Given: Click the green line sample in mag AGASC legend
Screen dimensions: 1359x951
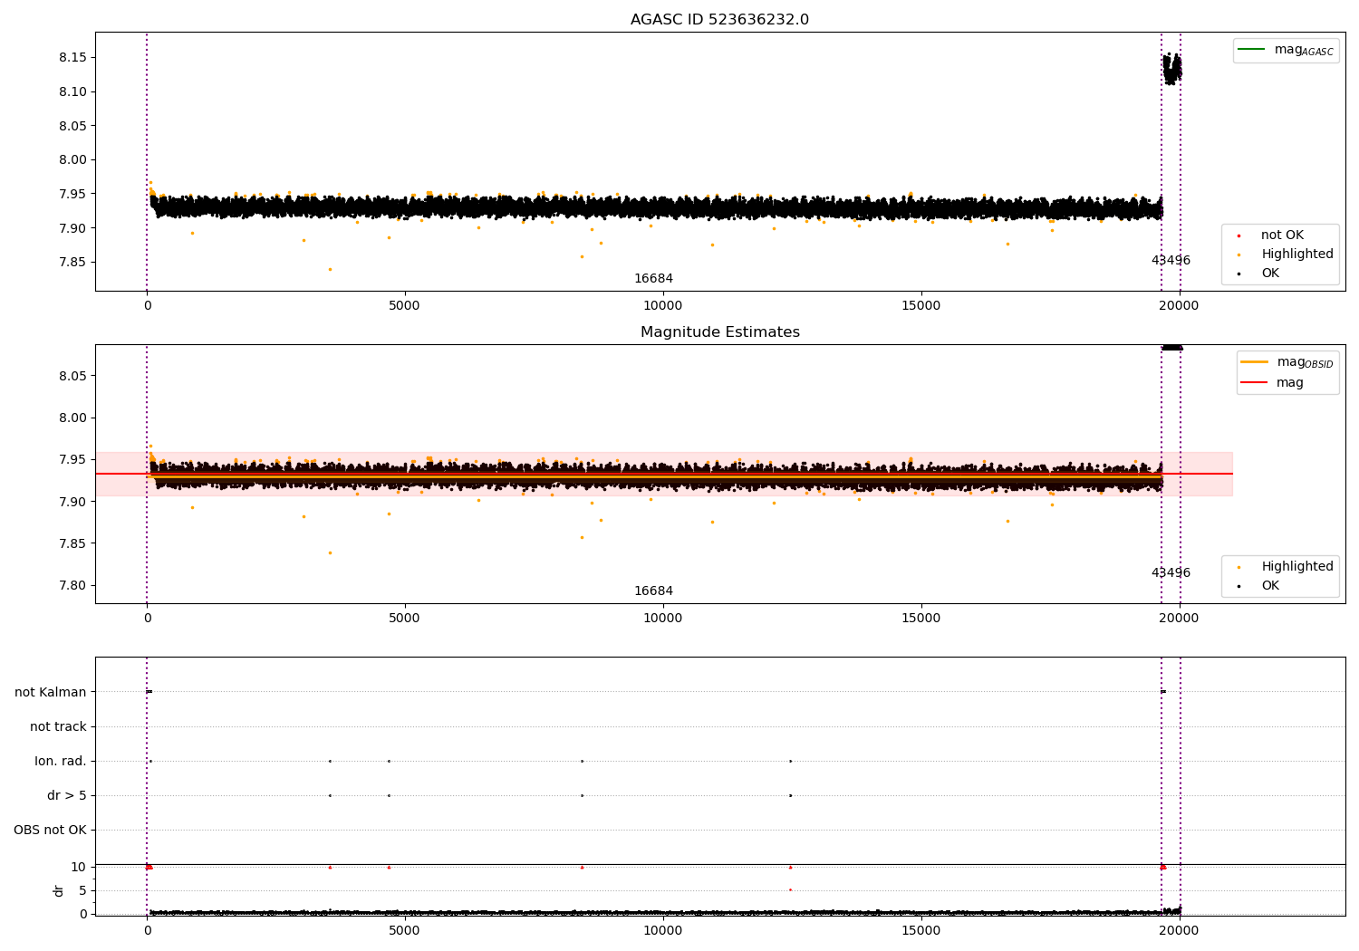Looking at the screenshot, I should [1251, 49].
